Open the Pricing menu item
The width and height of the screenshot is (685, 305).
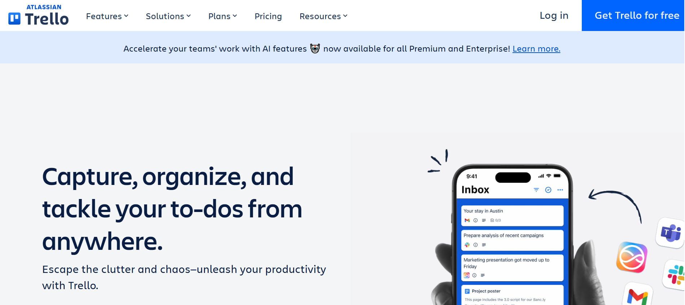pos(268,16)
